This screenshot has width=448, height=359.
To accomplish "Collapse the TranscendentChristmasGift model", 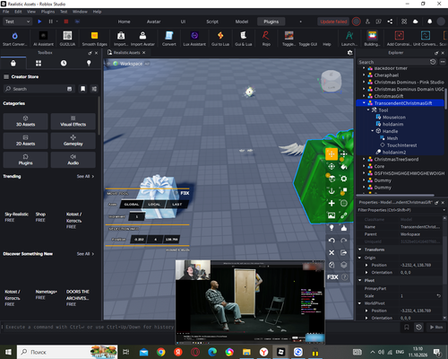I will [x=364, y=103].
